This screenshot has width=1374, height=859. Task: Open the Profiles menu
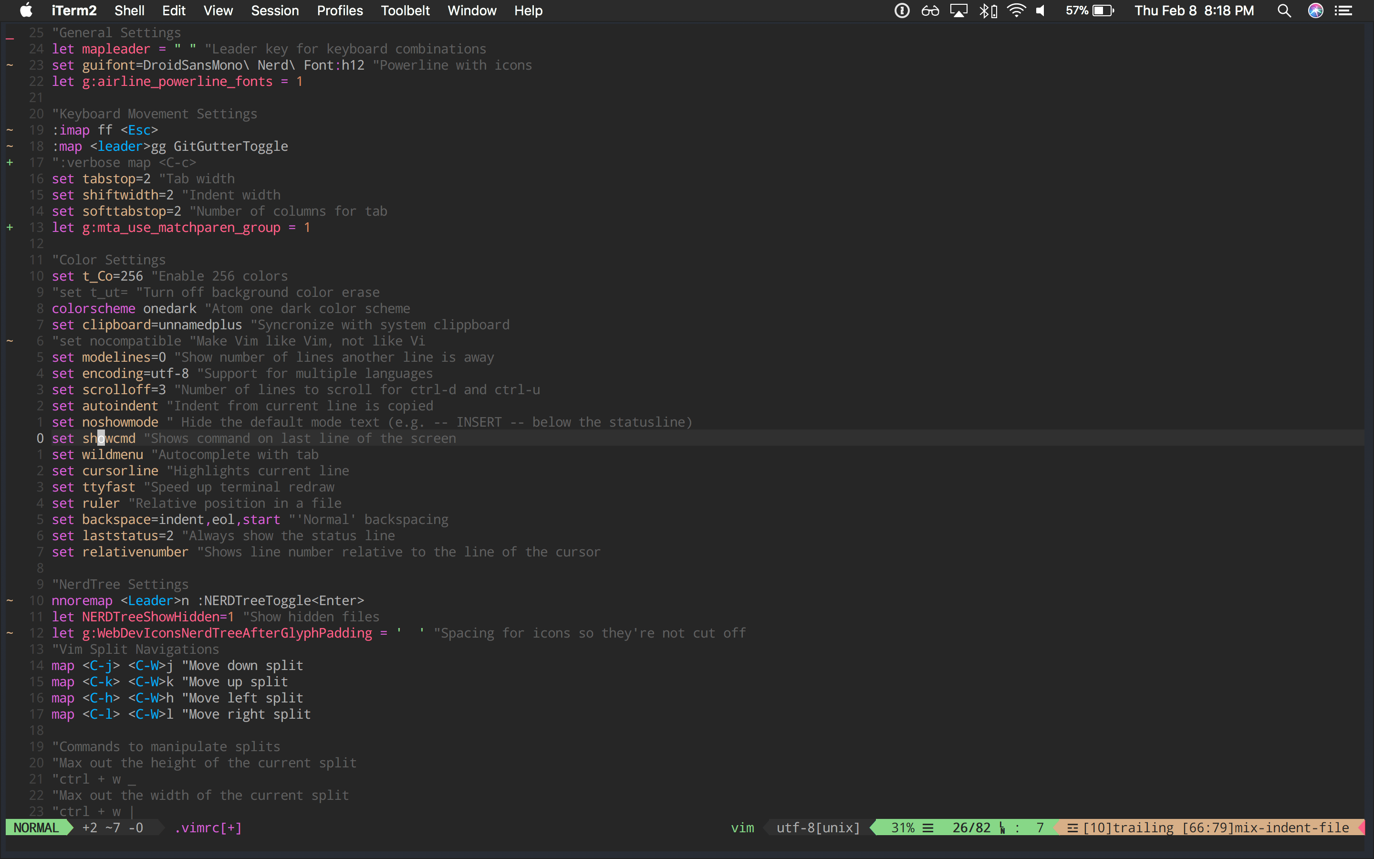[x=340, y=10]
